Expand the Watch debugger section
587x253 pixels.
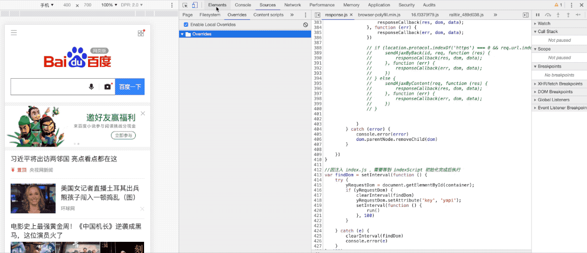[x=544, y=23]
